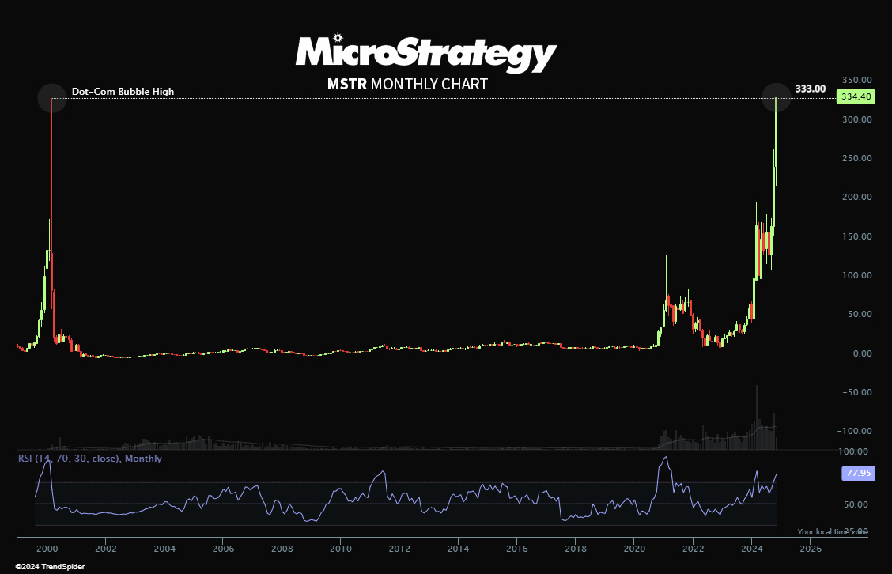Click the 2000 year label on time axis
The height and width of the screenshot is (574, 892).
coord(47,549)
